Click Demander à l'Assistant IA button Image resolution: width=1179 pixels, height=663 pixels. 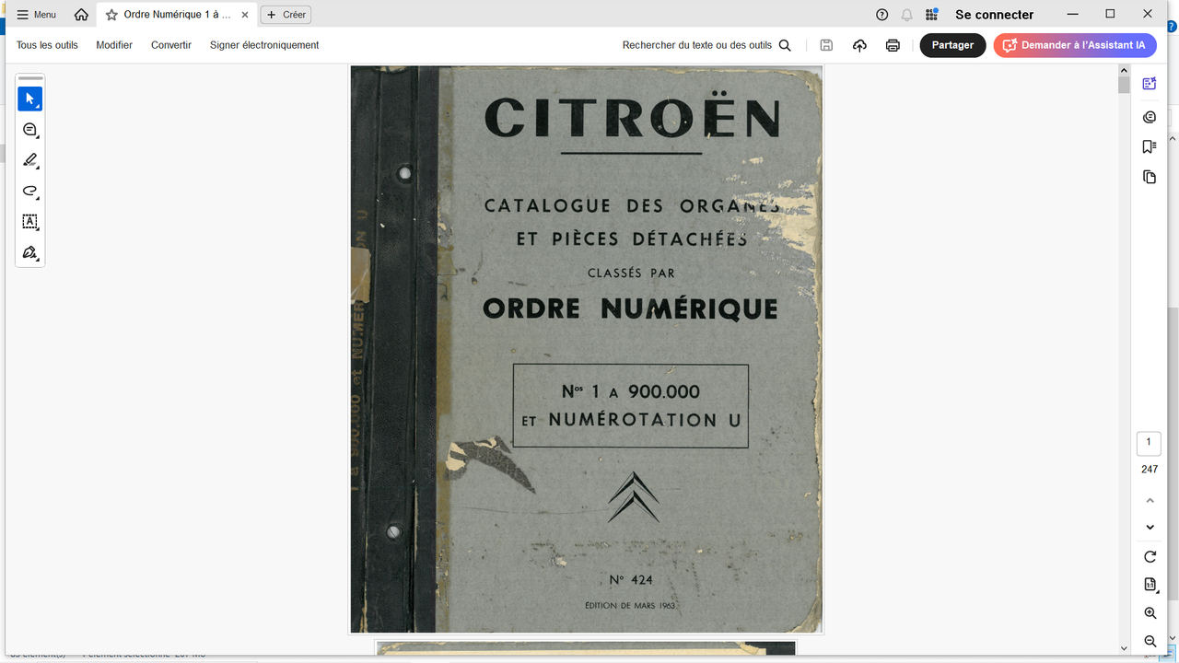pos(1075,45)
